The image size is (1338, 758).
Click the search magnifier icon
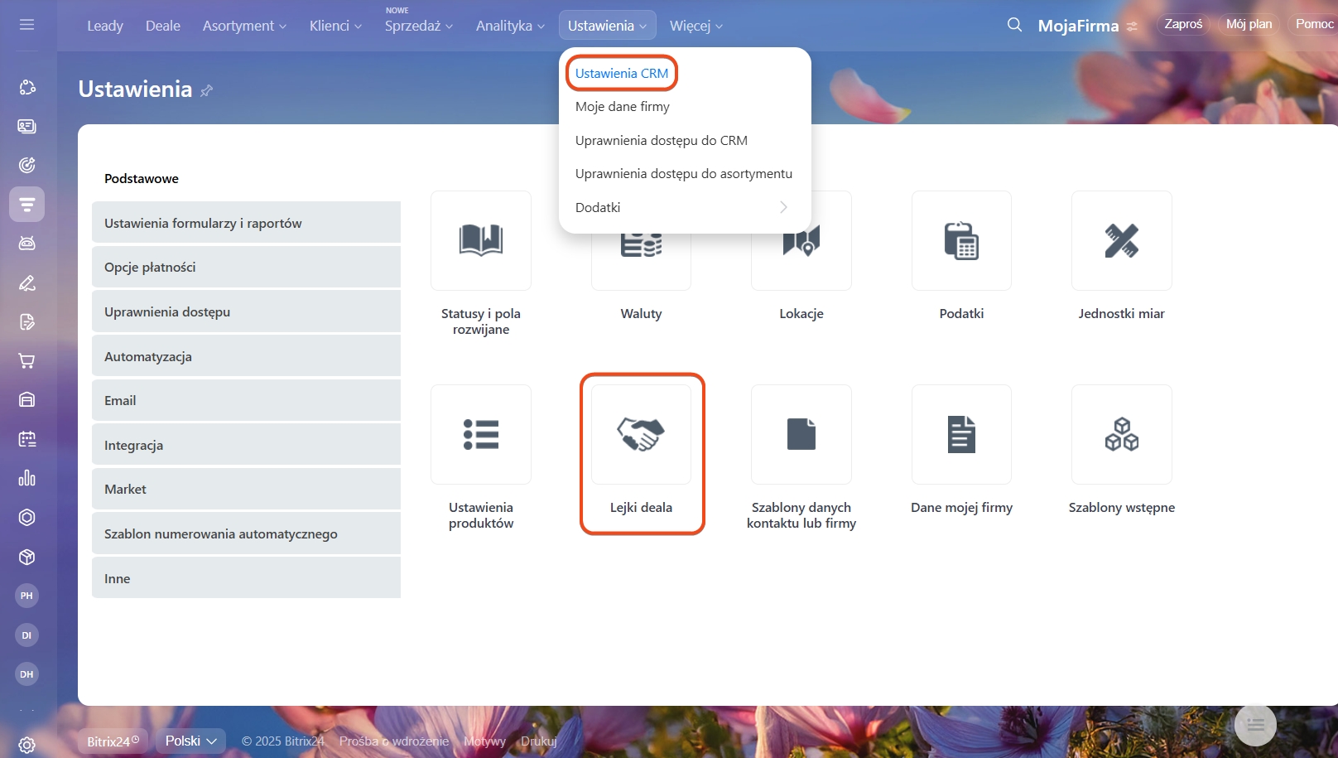click(1014, 25)
